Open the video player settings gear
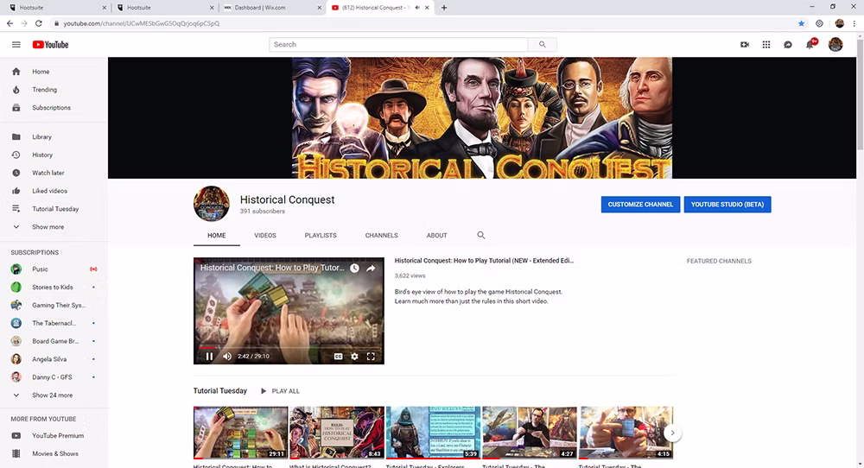Image resolution: width=864 pixels, height=468 pixels. [354, 357]
